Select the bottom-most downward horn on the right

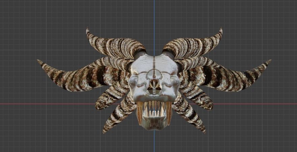pyautogui.click(x=189, y=113)
